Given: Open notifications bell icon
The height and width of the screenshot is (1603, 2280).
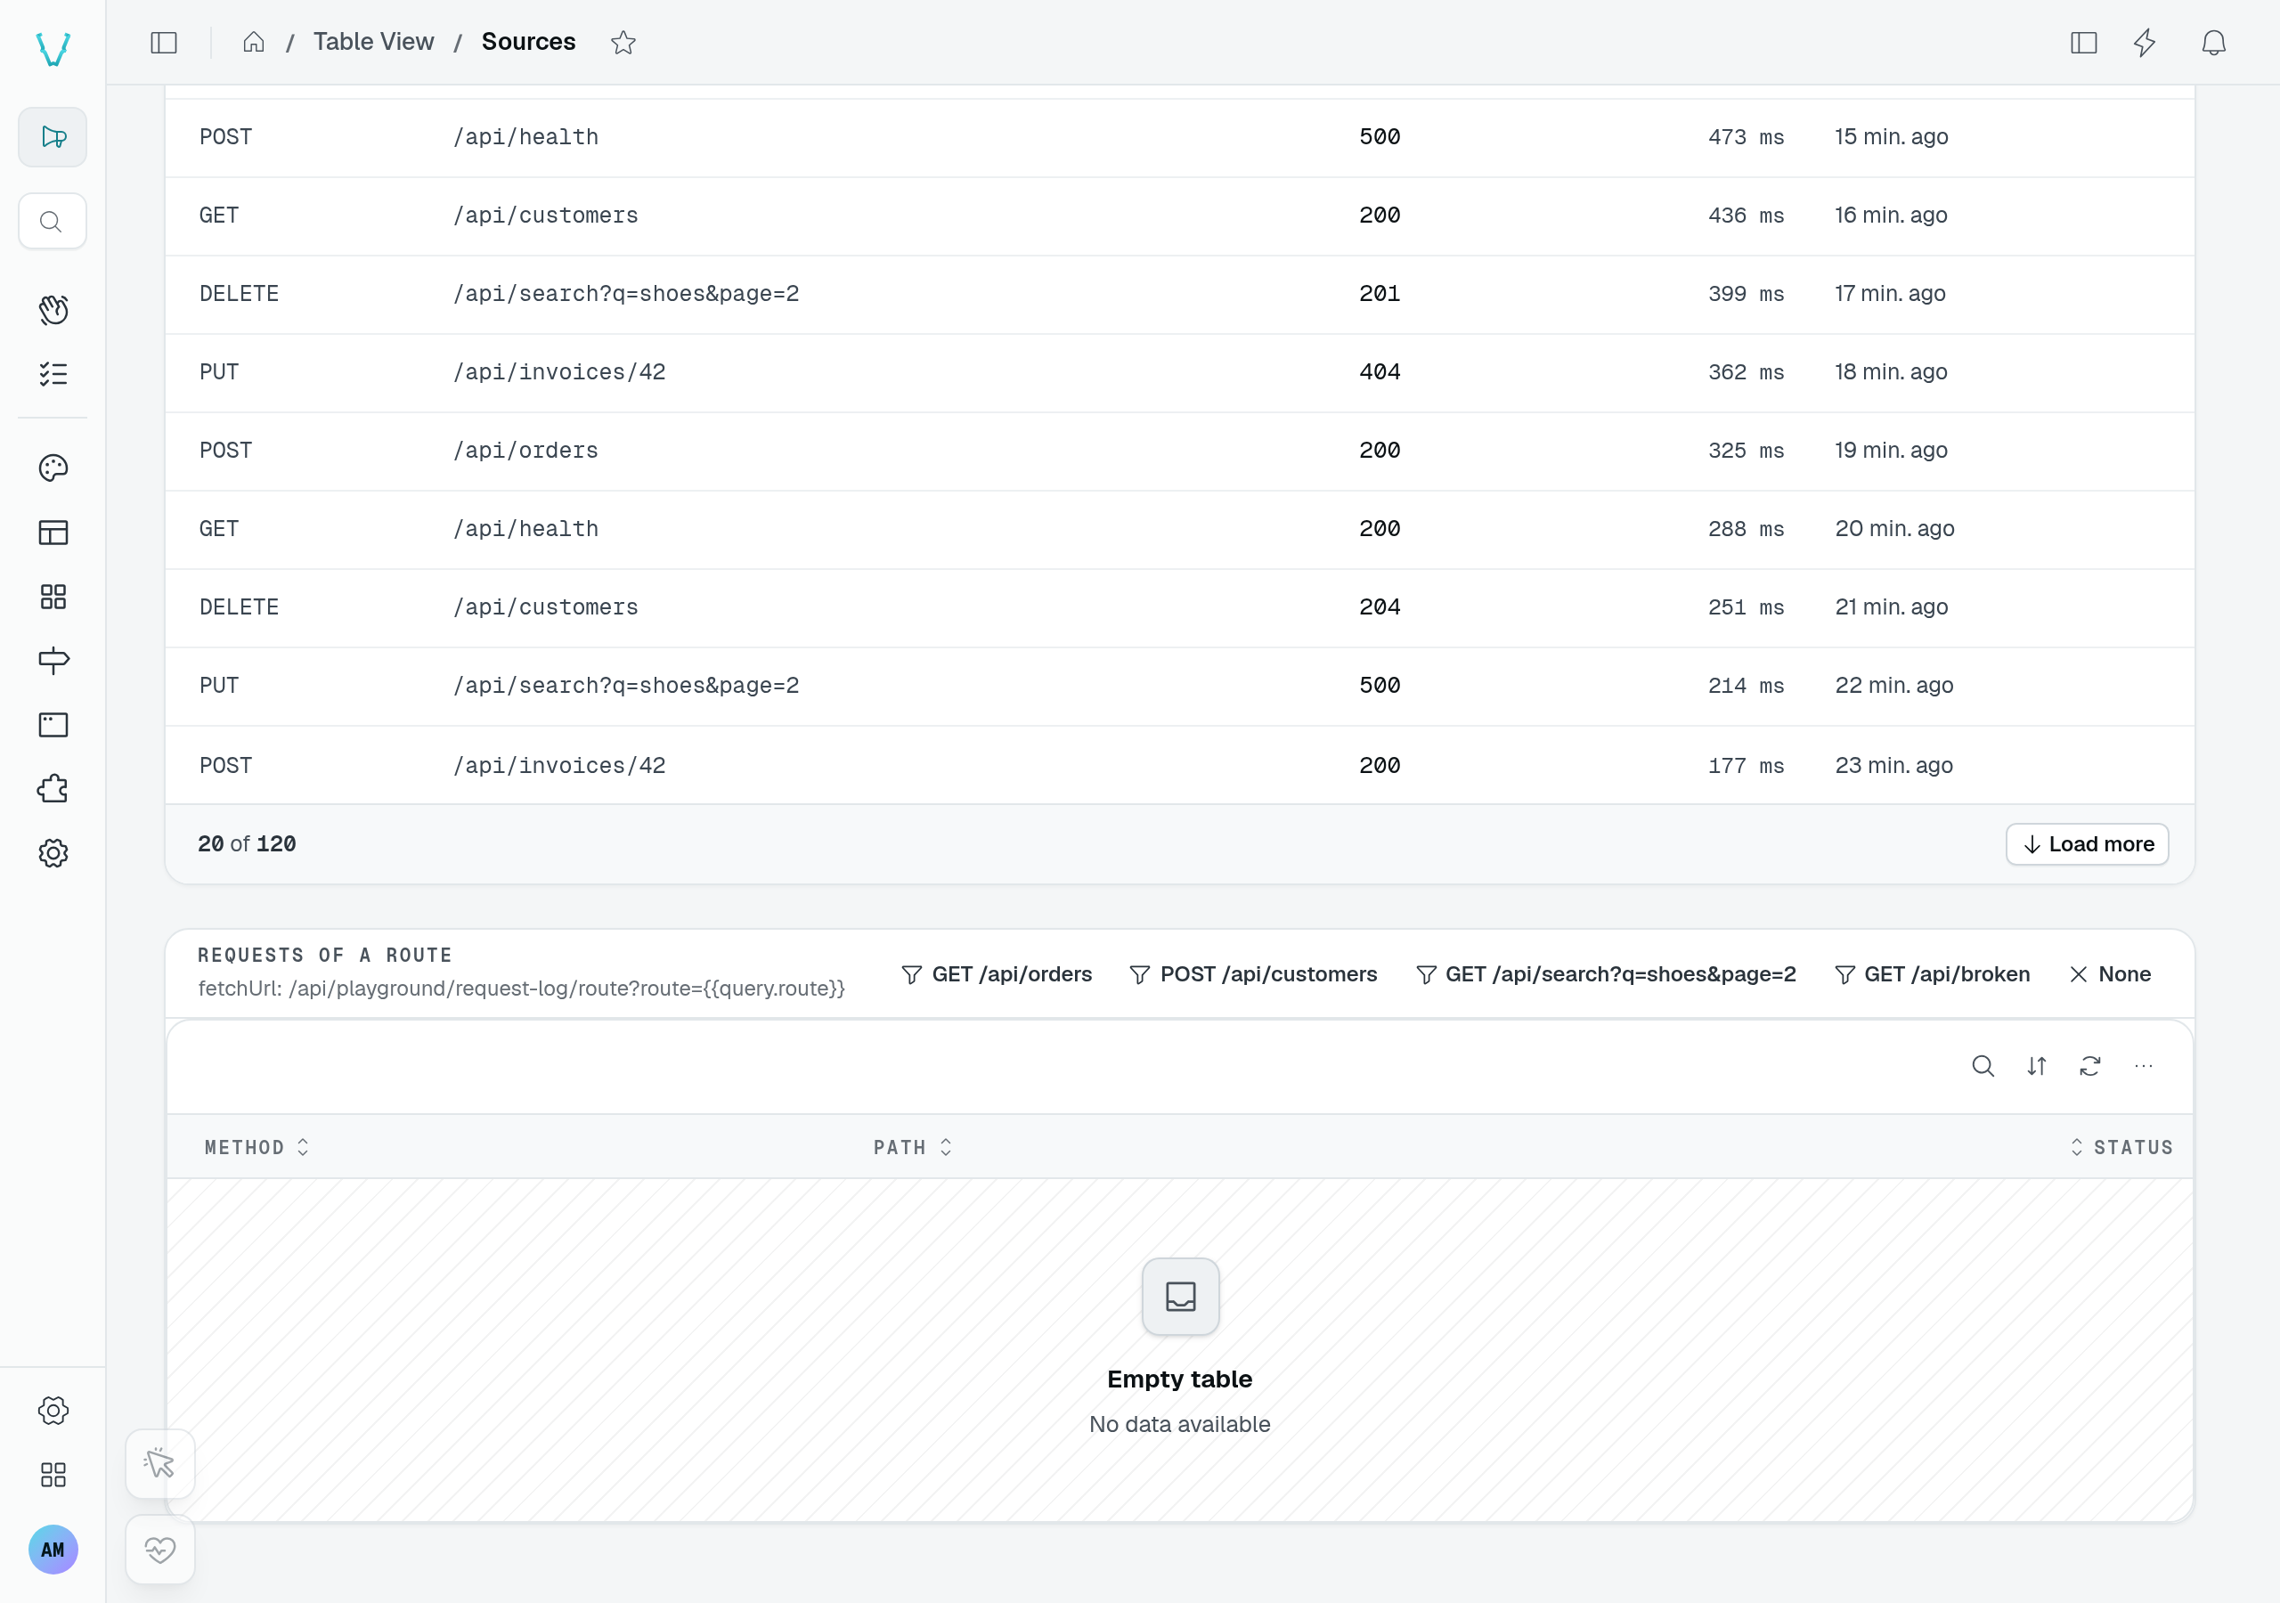Looking at the screenshot, I should [x=2213, y=43].
